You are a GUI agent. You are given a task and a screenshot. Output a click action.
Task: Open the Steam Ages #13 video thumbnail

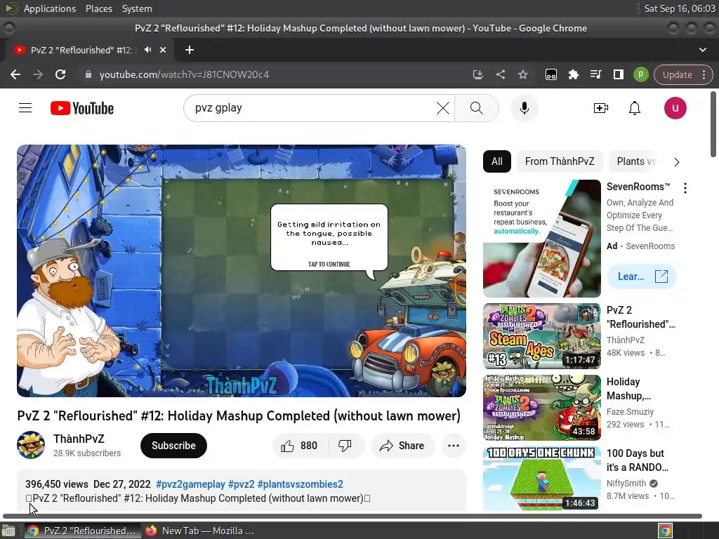(x=541, y=336)
